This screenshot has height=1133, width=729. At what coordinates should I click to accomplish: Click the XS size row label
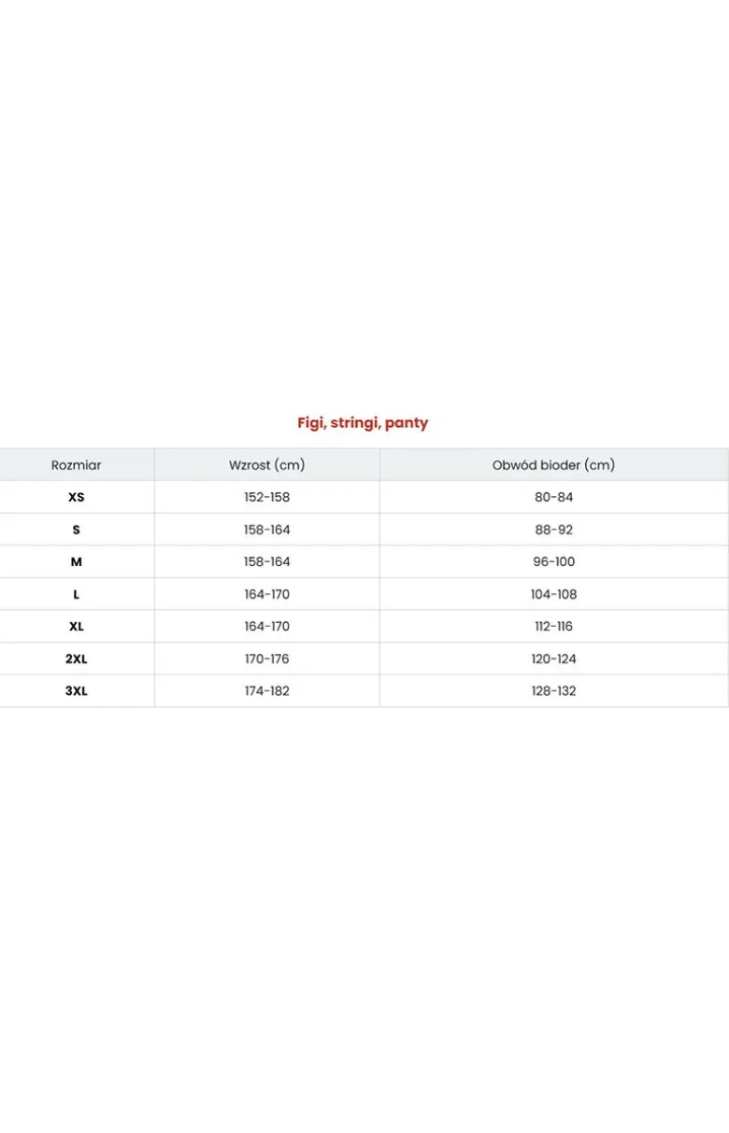click(77, 498)
